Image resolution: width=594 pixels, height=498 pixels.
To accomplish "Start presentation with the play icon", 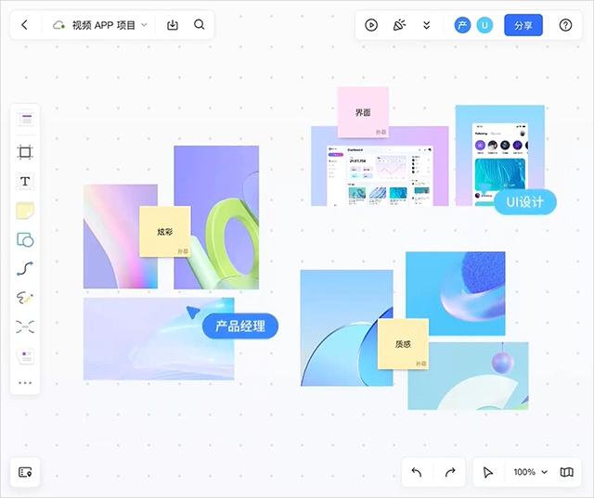I will pyautogui.click(x=371, y=25).
